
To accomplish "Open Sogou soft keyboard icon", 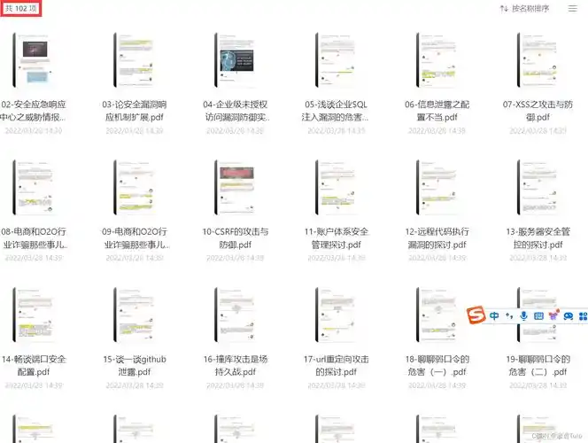I will [x=538, y=315].
